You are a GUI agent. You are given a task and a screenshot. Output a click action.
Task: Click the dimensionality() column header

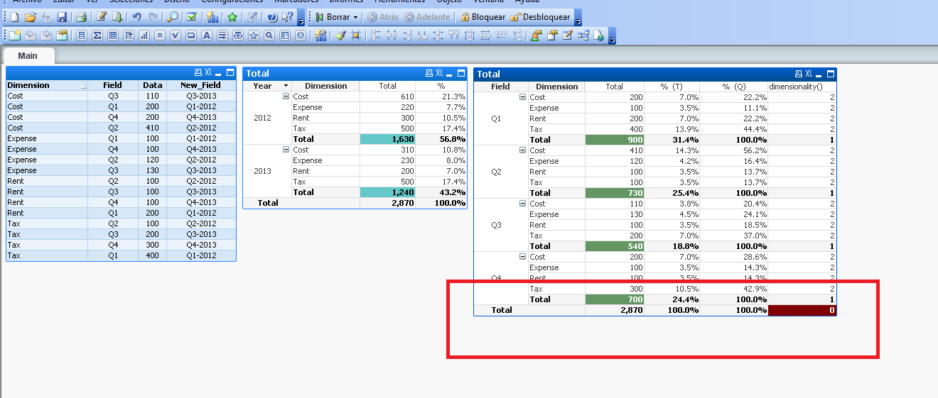[802, 87]
